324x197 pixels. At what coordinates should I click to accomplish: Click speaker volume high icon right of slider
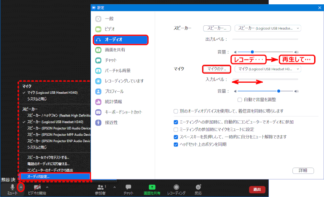tap(296, 52)
